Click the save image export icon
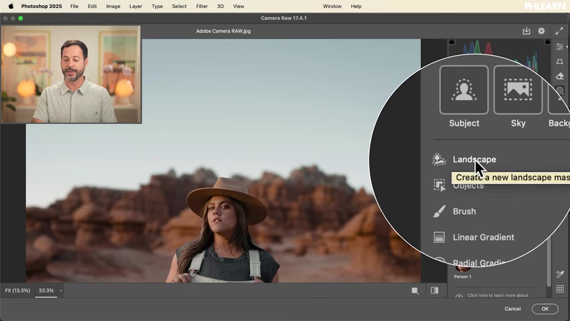Viewport: 570px width, 321px height. [526, 31]
